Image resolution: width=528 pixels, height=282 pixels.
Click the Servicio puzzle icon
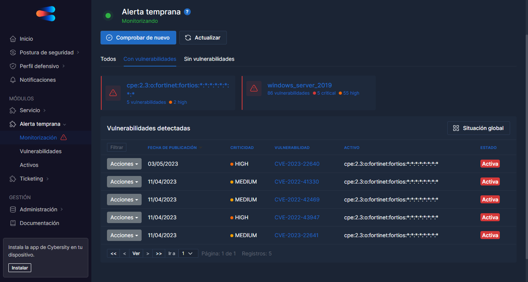[x=13, y=110]
